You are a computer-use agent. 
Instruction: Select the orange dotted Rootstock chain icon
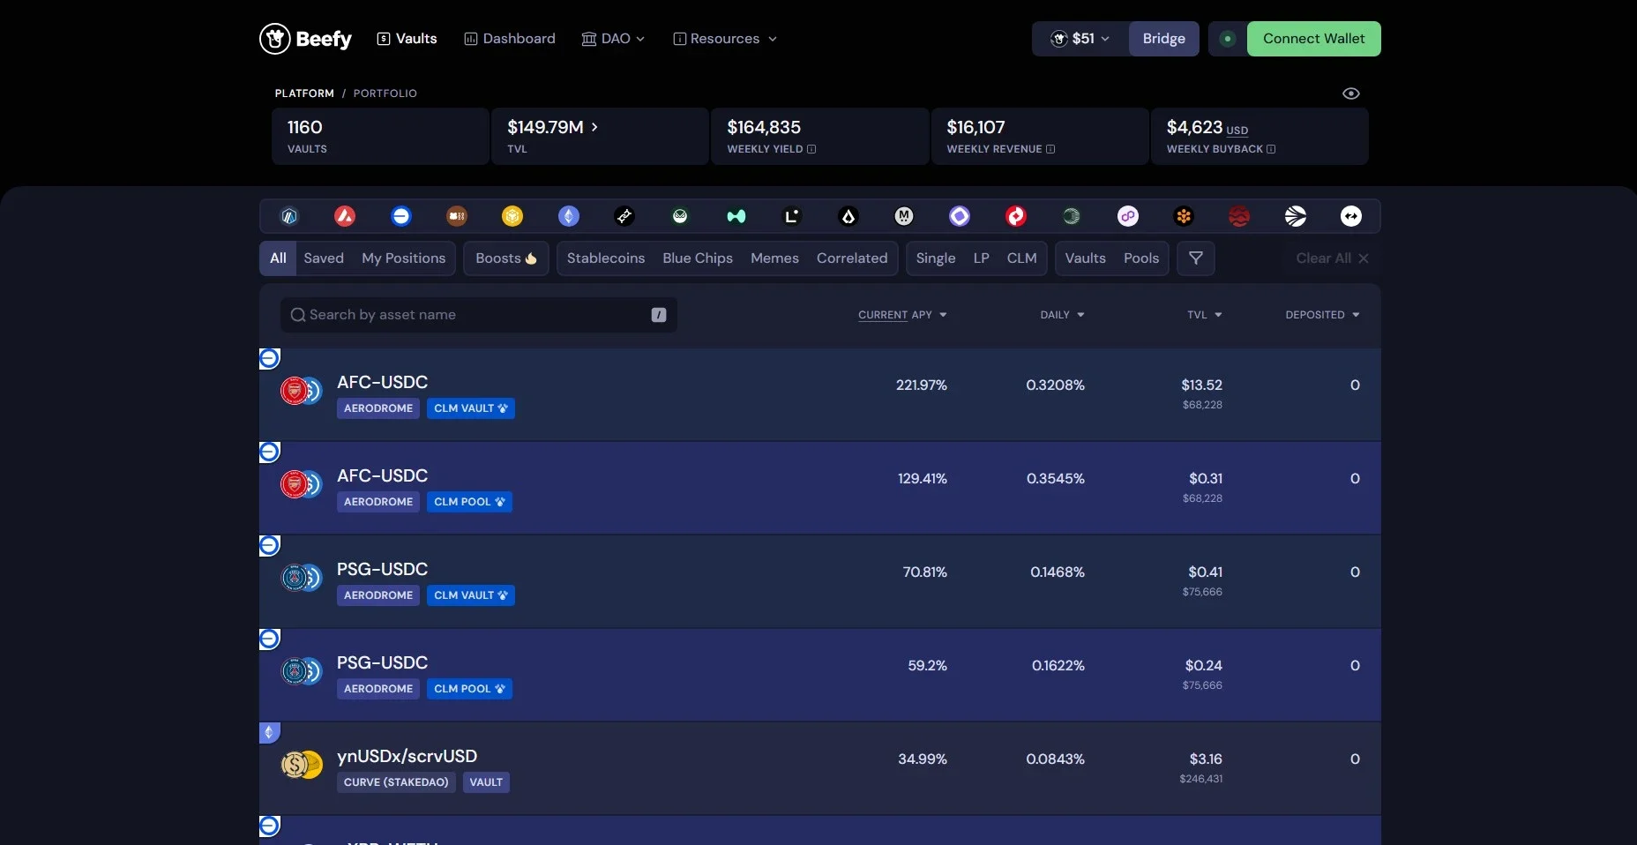click(1184, 216)
